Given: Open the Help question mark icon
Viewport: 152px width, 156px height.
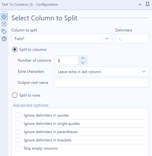Looking at the screenshot, I should point(4,39).
